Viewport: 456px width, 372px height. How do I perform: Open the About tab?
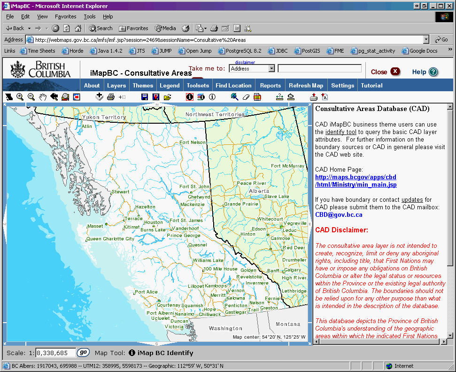click(x=92, y=86)
